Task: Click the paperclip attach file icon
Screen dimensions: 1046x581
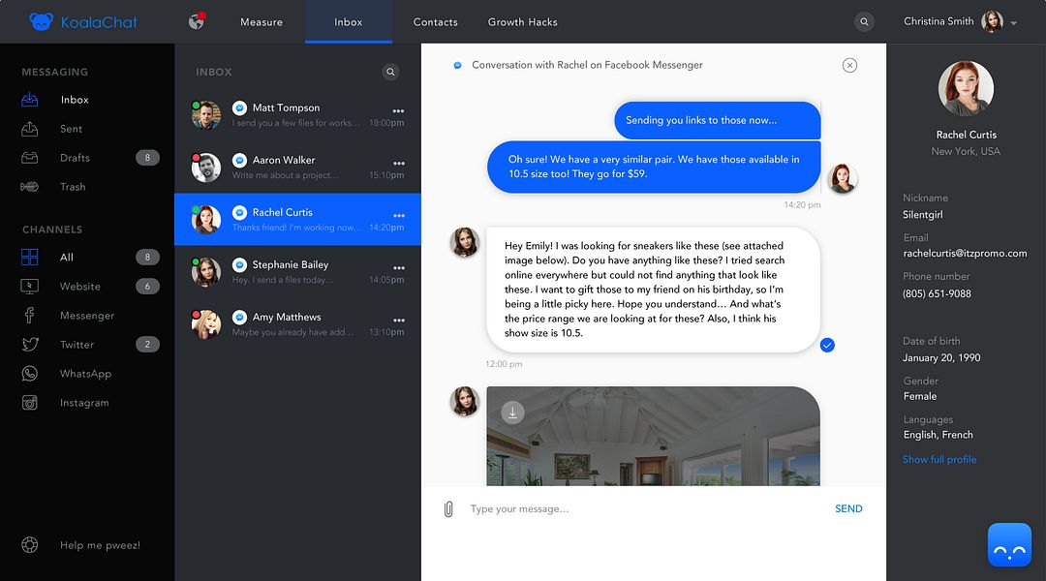Action: (448, 509)
